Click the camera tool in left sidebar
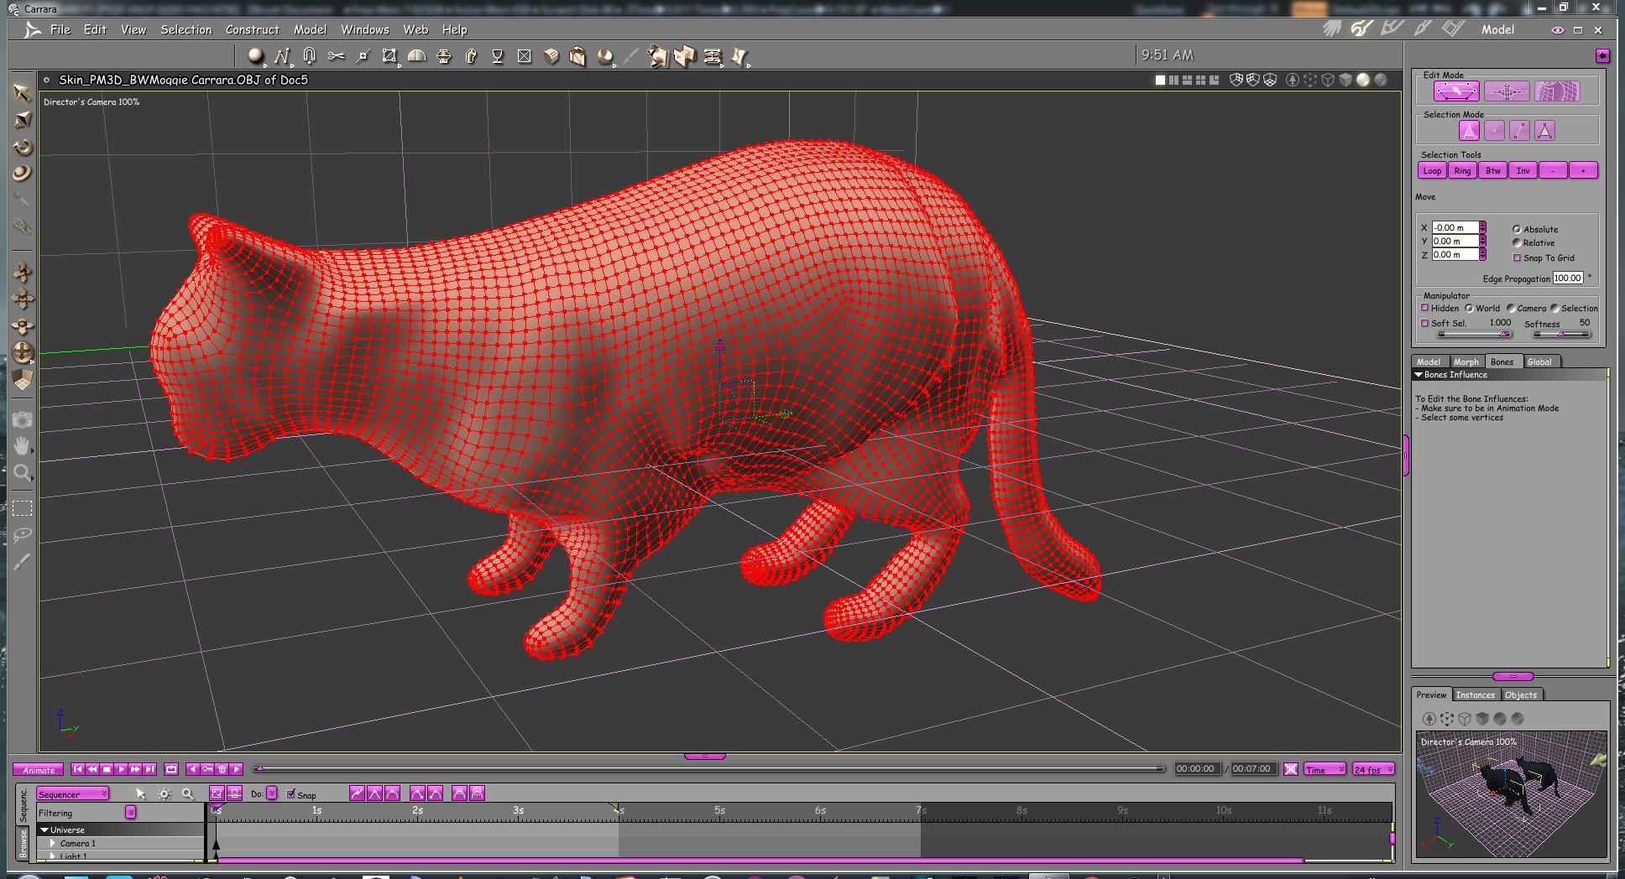This screenshot has height=879, width=1625. click(23, 419)
